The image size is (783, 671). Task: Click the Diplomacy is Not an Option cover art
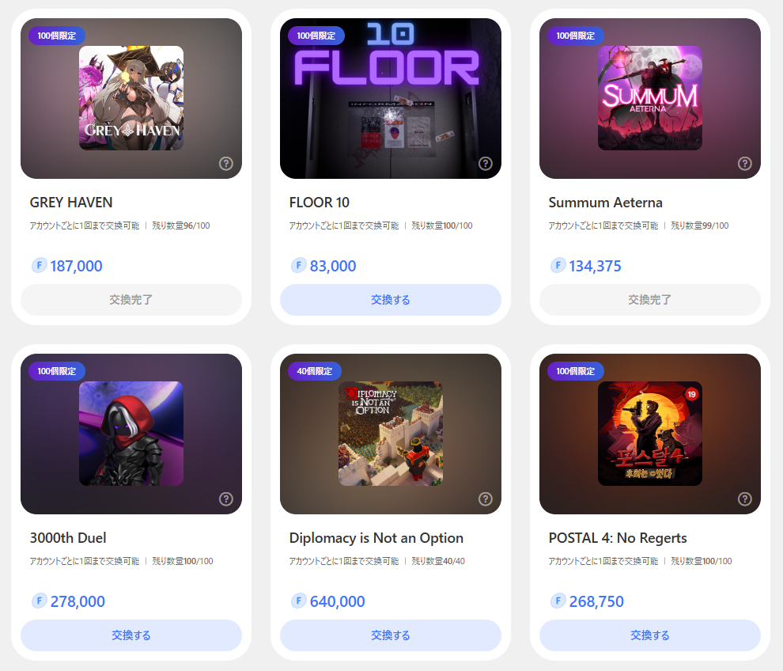(391, 434)
